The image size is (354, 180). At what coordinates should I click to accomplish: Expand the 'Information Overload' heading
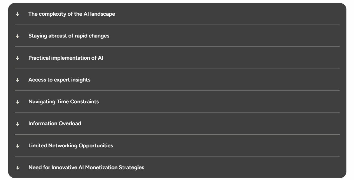pos(55,124)
